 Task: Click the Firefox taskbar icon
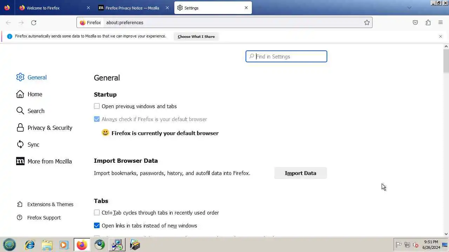[82, 245]
